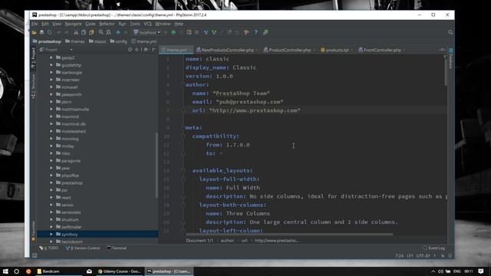Screen dimensions: 491x276
Task: Click the editor horizontal scrollbar
Action: coord(289,234)
